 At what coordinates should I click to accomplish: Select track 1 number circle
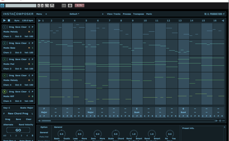pyautogui.click(x=5, y=27)
